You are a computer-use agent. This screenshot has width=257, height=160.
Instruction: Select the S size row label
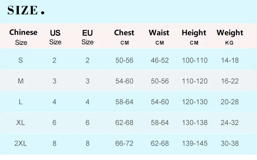[x=21, y=60]
